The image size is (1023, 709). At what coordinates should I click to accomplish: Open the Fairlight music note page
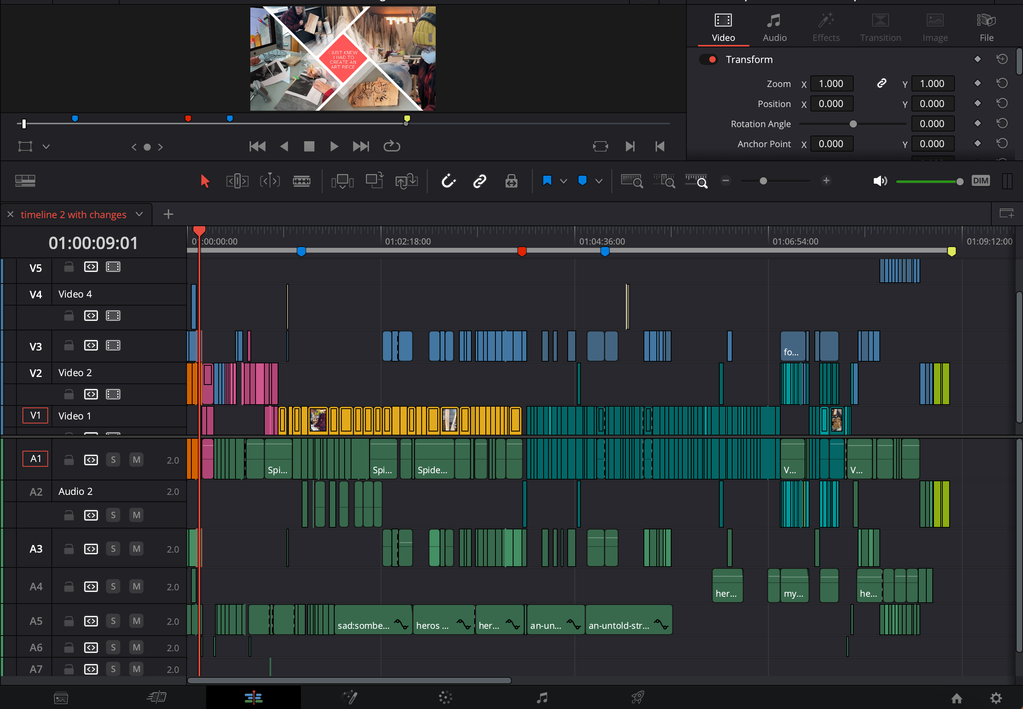pos(541,697)
